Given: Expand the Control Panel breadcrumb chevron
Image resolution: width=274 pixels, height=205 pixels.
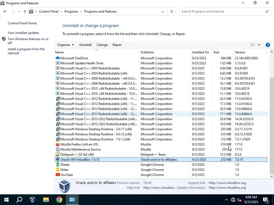Looking at the screenshot, I should pyautogui.click(x=61, y=11).
